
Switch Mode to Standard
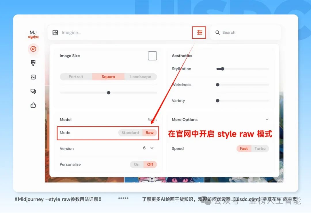pyautogui.click(x=130, y=133)
